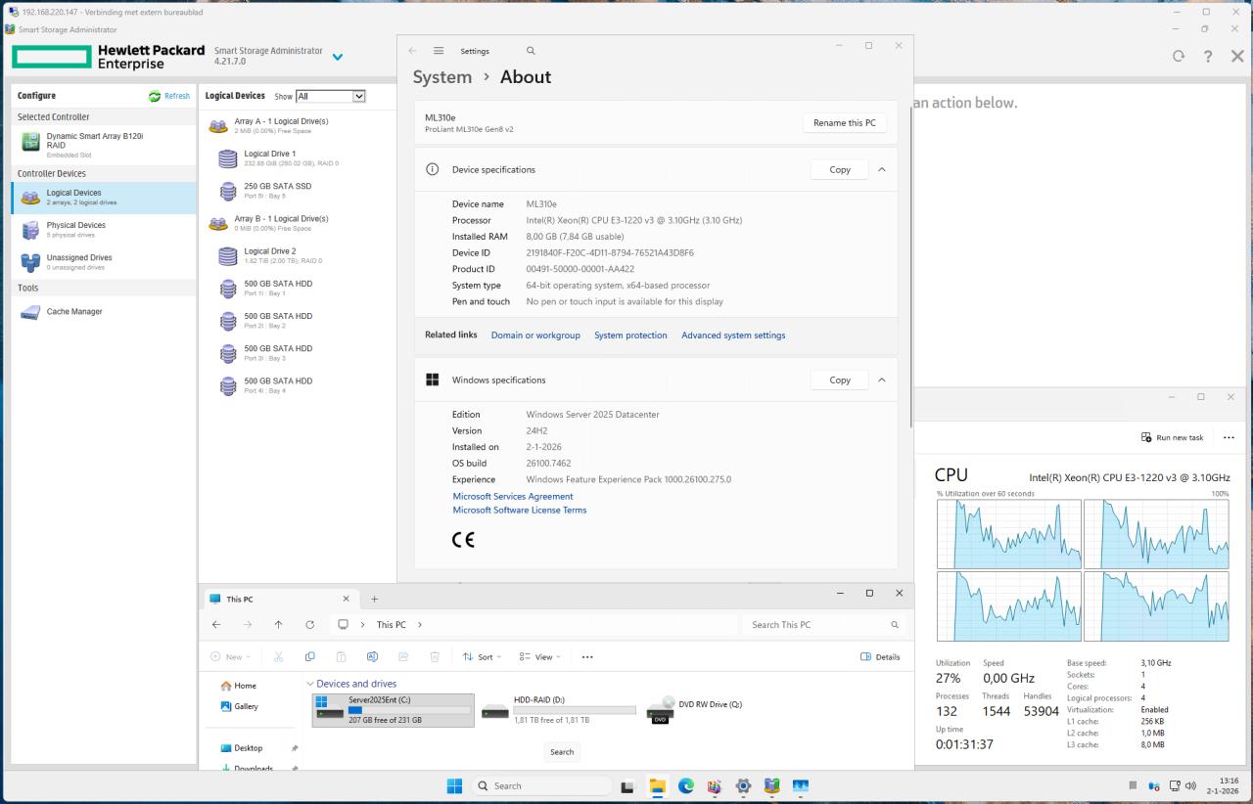Collapse the Windows specifications section
Screen dimensions: 1253x804
coord(881,380)
